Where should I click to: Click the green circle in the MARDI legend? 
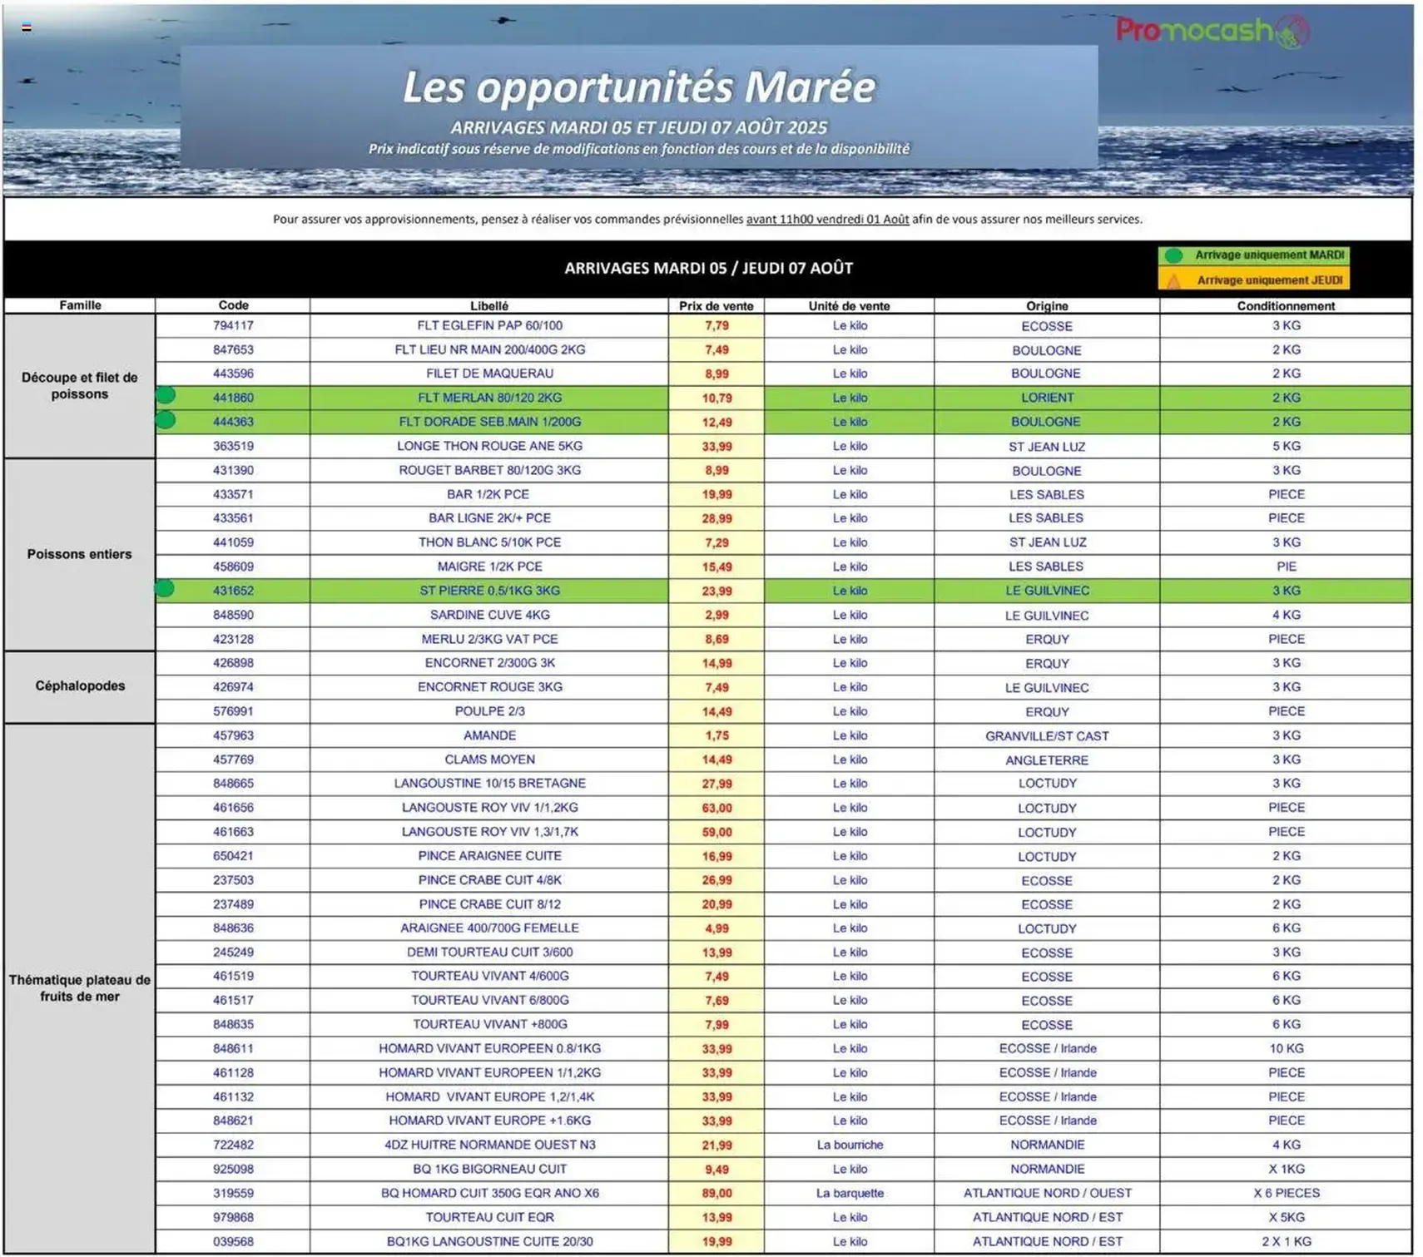click(1173, 256)
